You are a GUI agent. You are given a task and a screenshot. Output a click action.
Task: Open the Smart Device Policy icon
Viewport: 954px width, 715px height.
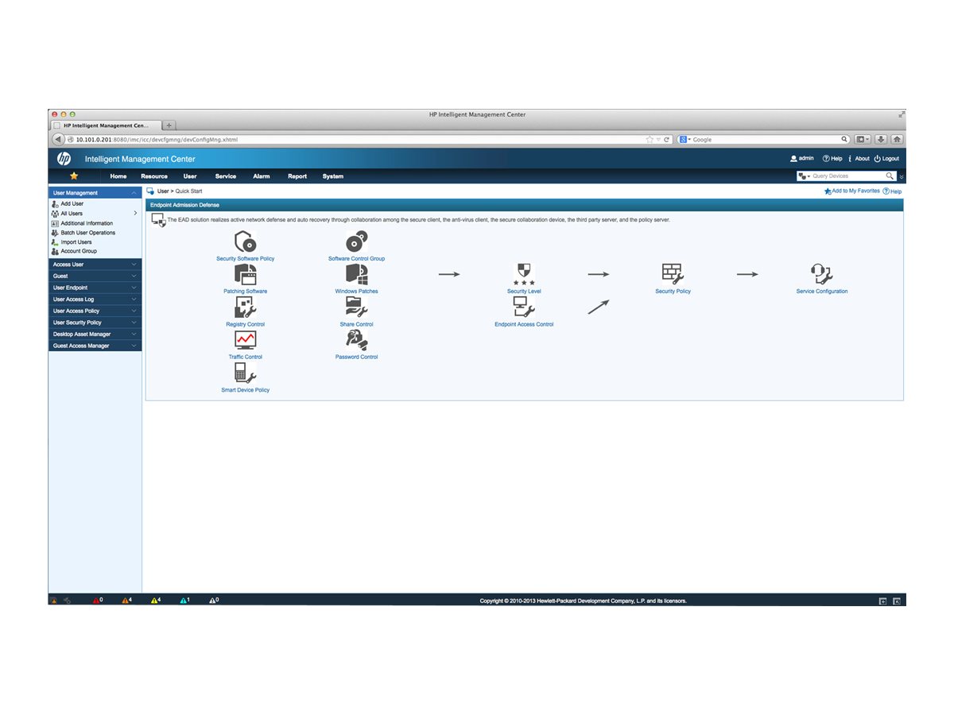tap(245, 373)
